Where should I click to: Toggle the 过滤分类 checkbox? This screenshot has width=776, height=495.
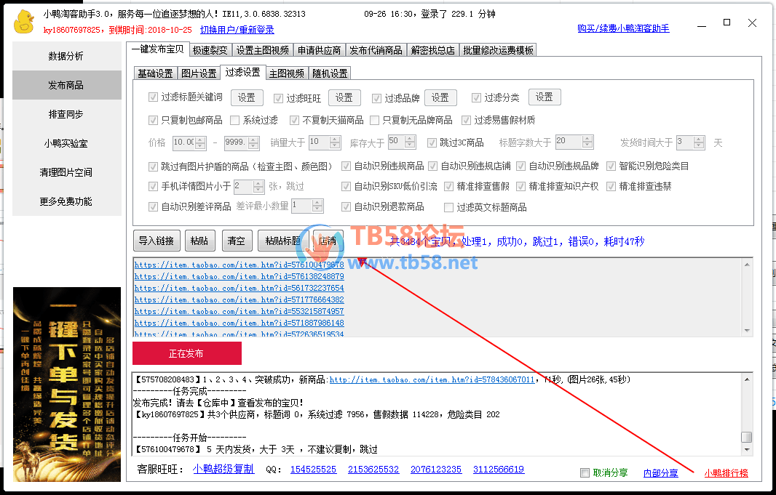pyautogui.click(x=476, y=98)
